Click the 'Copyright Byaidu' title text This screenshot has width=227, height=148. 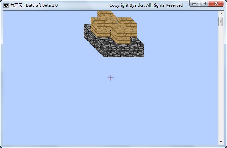pyautogui.click(x=126, y=5)
